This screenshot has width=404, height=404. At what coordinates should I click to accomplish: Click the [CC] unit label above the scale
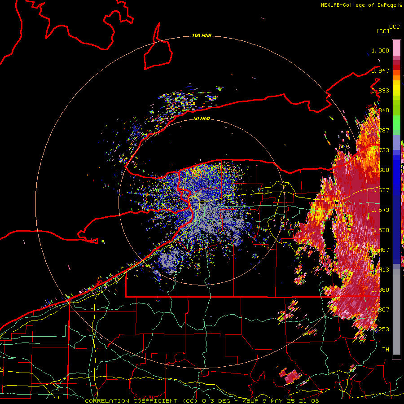coord(383,31)
